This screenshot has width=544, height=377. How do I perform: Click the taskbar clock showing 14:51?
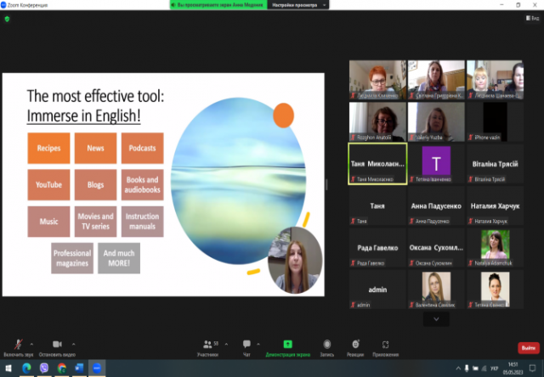pos(513,368)
